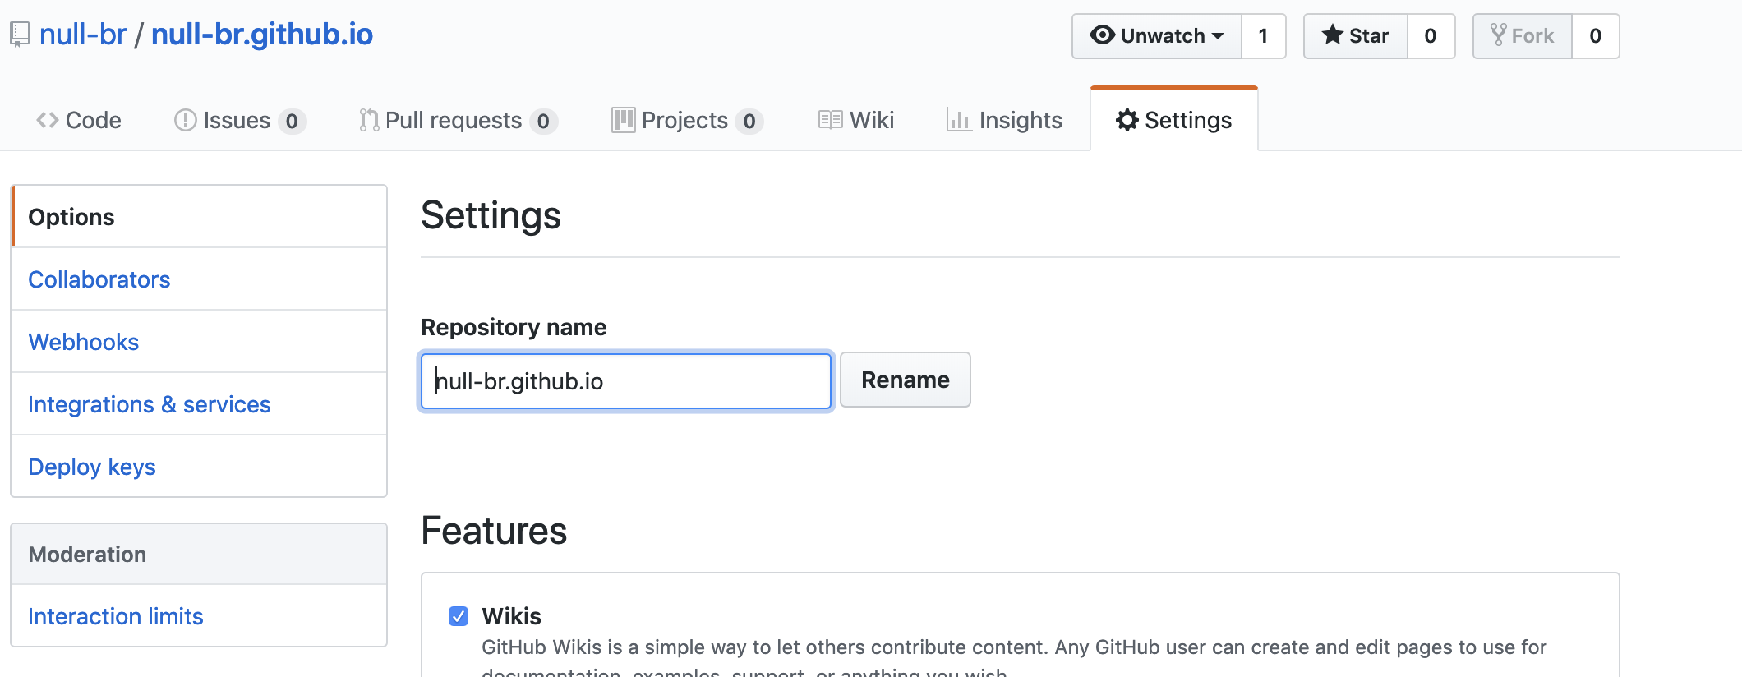Open Deploy keys in the sidebar
Viewport: 1742px width, 677px height.
pos(199,467)
